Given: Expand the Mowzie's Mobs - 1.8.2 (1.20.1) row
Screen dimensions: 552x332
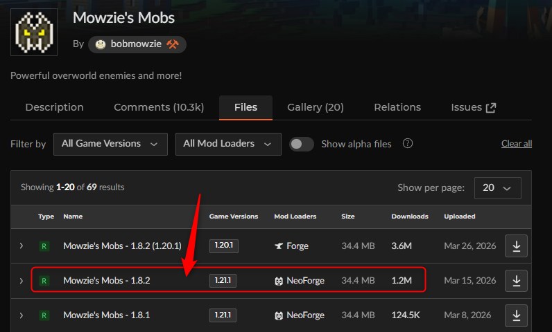Looking at the screenshot, I should (21, 246).
